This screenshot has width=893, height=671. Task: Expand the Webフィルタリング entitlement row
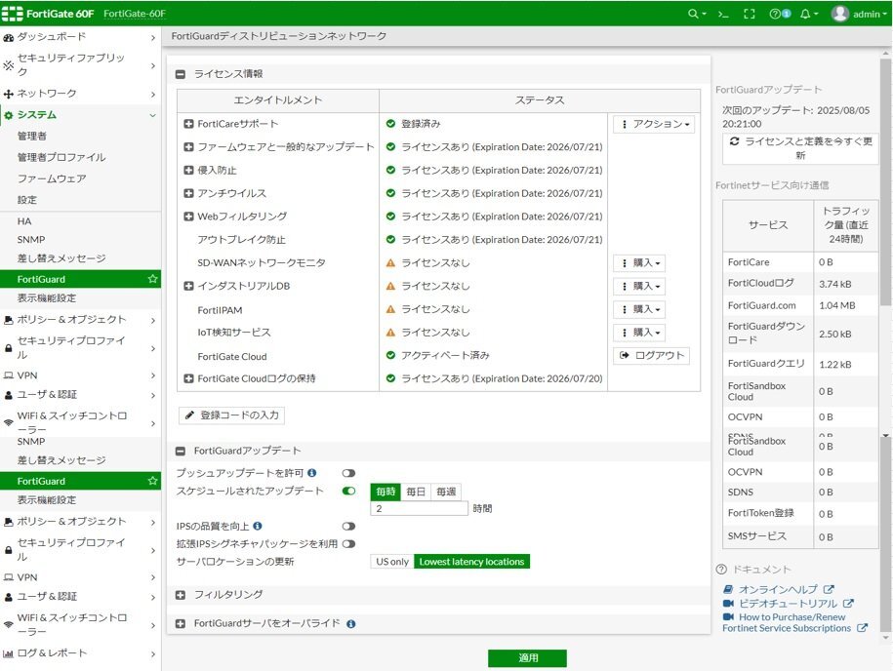click(189, 217)
